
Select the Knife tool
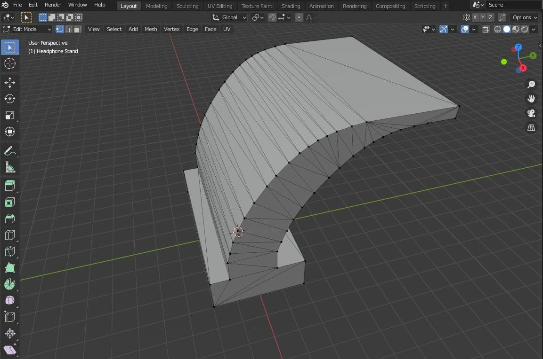10,251
